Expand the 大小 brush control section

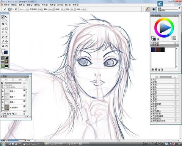[151, 80]
